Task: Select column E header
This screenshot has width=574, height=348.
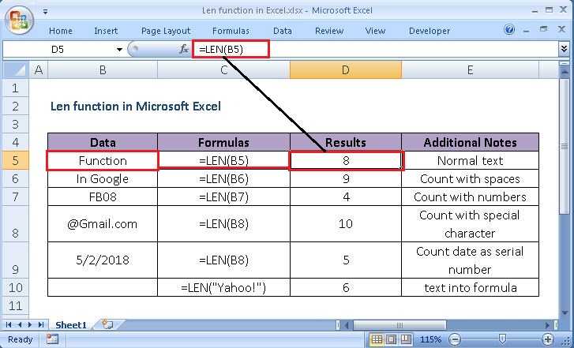Action: coord(470,70)
